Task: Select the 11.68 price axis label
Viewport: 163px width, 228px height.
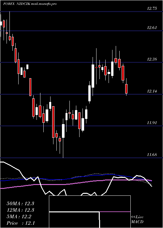Action: tap(152, 155)
